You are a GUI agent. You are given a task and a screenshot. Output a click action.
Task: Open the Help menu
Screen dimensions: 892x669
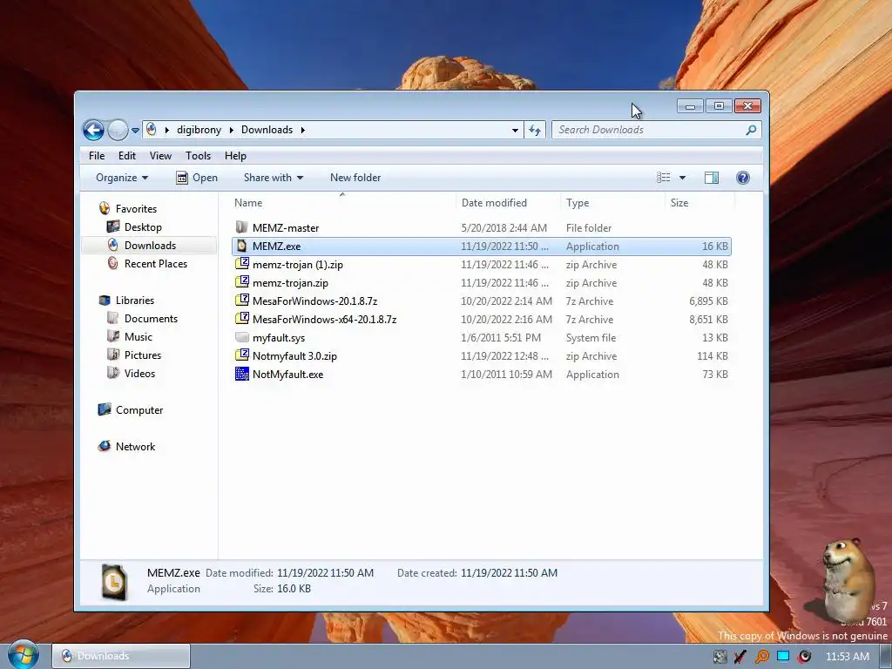(x=235, y=156)
